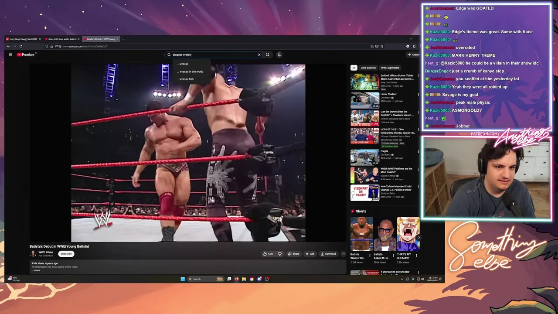Select the Dave Bautista filter chip
Viewport: 558px width, 314px height.
click(x=368, y=68)
